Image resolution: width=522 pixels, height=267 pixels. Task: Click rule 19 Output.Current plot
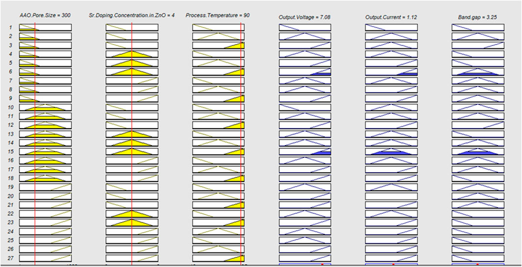pos(392,187)
